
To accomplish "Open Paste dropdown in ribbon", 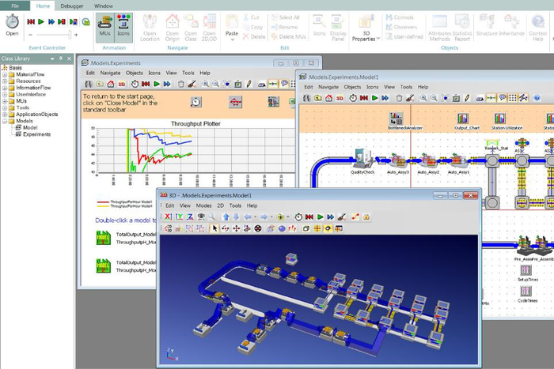I will [x=232, y=40].
